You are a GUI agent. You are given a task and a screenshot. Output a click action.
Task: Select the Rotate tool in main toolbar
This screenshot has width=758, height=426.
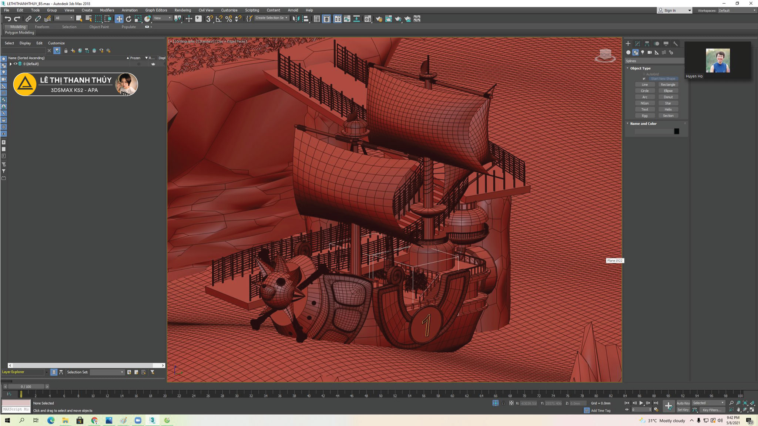pyautogui.click(x=128, y=18)
